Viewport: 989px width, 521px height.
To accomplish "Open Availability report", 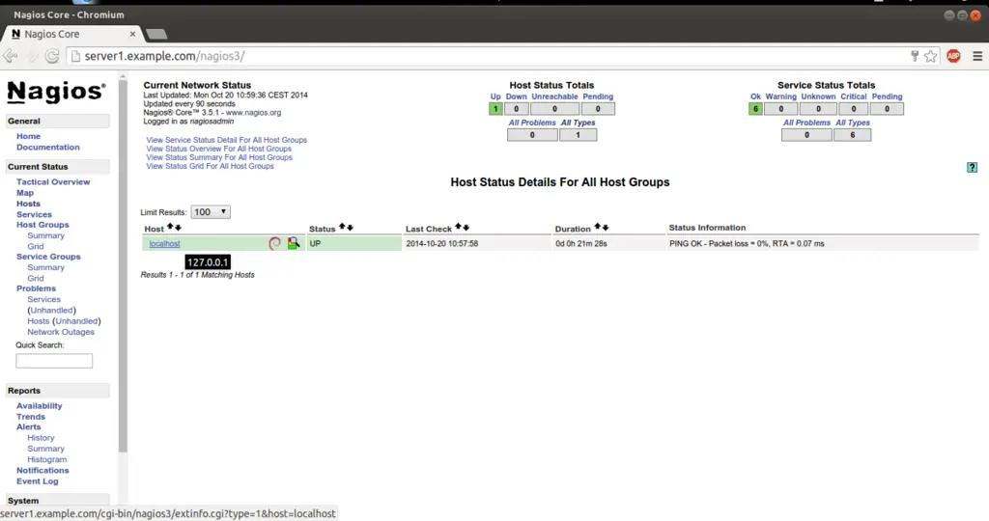I will coord(39,406).
